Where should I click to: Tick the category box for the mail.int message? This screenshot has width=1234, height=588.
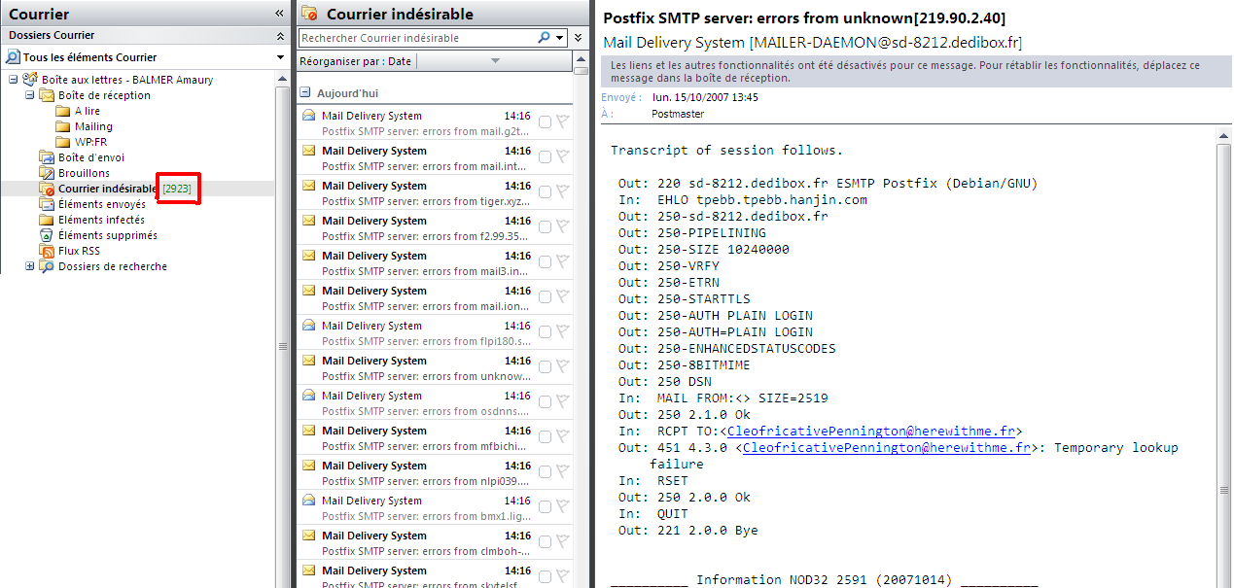[x=545, y=157]
